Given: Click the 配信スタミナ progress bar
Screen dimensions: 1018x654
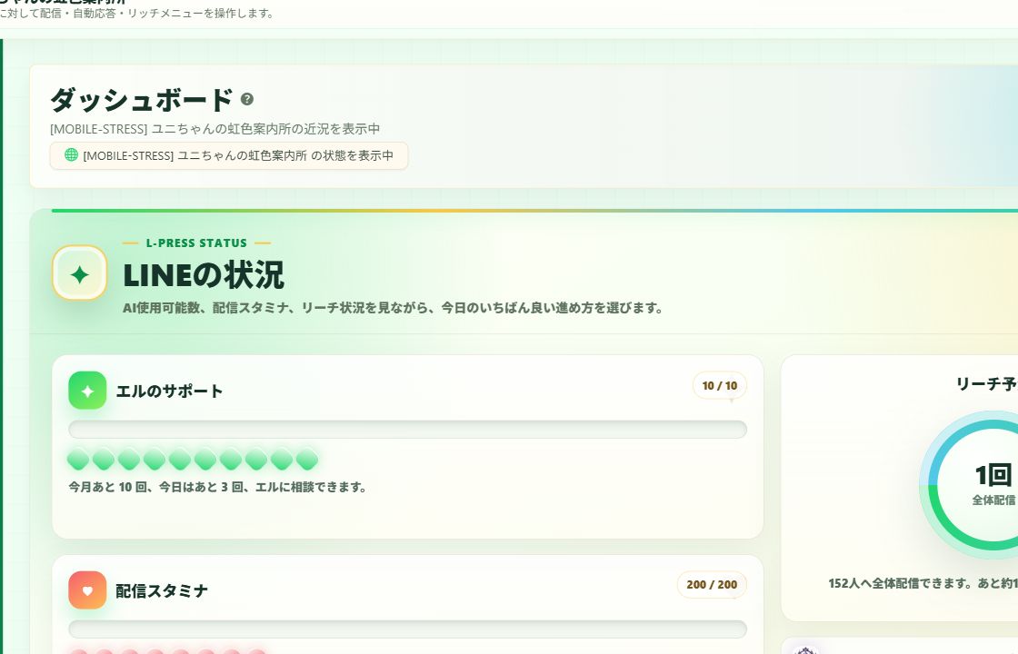Looking at the screenshot, I should [x=408, y=629].
